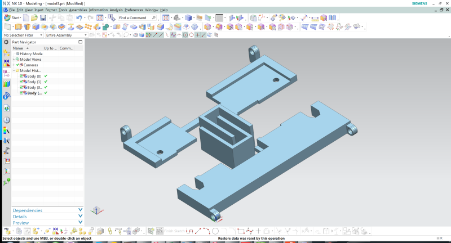Image resolution: width=451 pixels, height=243 pixels.
Task: Click the Find a Command search field
Action: click(138, 18)
